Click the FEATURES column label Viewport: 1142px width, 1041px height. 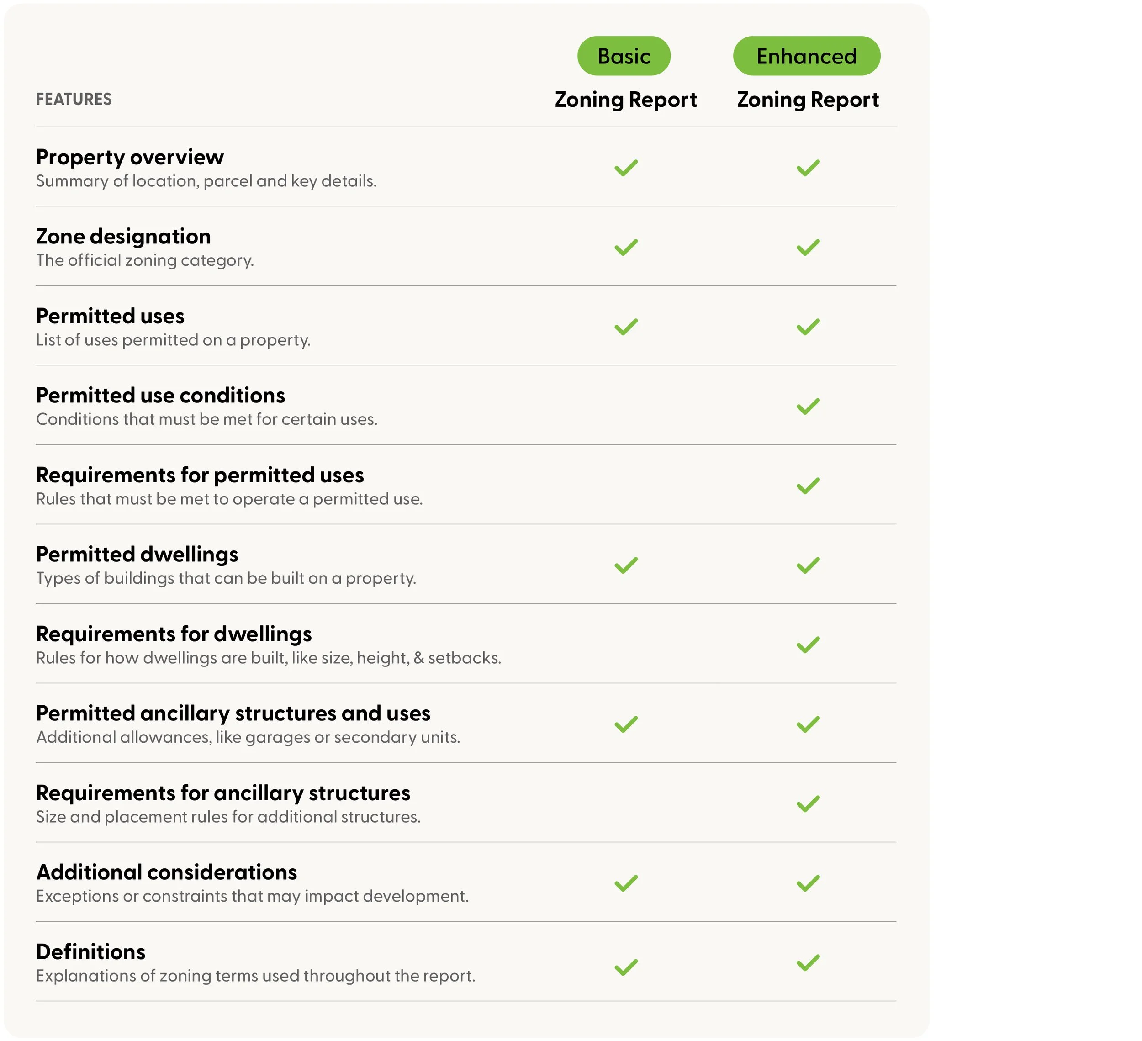pos(74,99)
